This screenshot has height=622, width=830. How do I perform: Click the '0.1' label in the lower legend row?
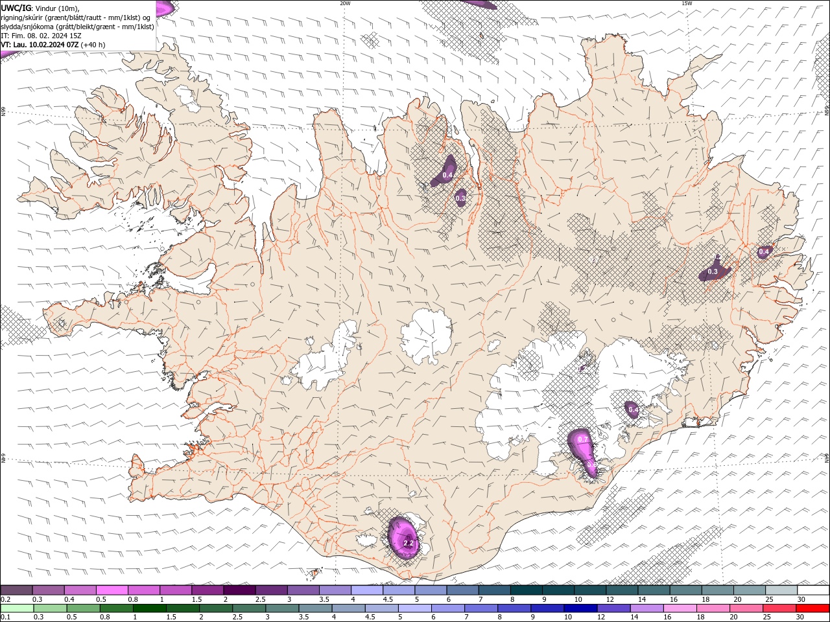(x=5, y=617)
